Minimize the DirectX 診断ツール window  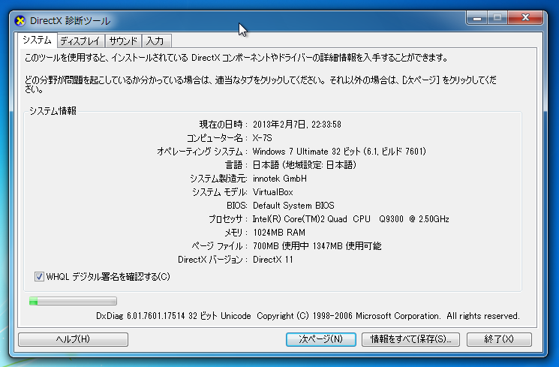point(477,16)
